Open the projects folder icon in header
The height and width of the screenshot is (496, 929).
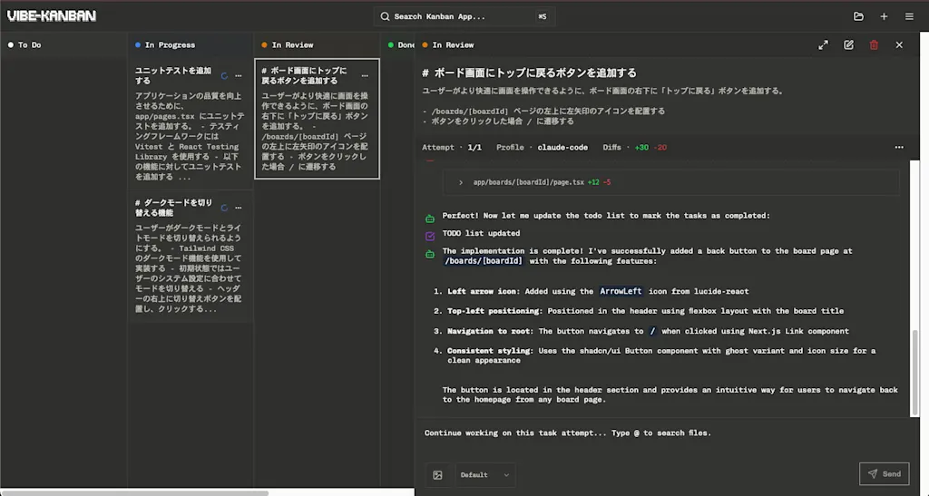coord(858,16)
